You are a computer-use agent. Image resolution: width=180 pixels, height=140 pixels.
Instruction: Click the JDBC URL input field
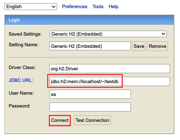(110, 82)
